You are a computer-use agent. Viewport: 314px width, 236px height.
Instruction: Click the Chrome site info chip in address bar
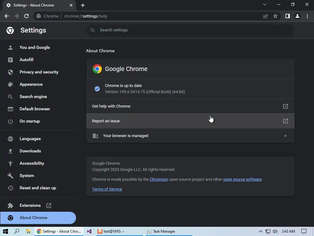(x=48, y=16)
